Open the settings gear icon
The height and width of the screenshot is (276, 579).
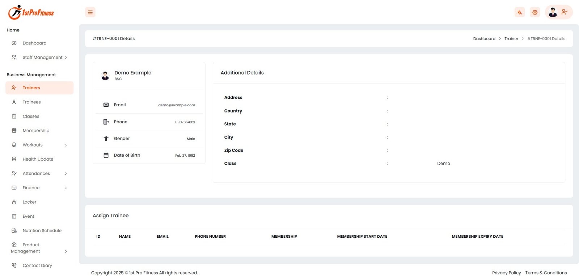coord(535,12)
